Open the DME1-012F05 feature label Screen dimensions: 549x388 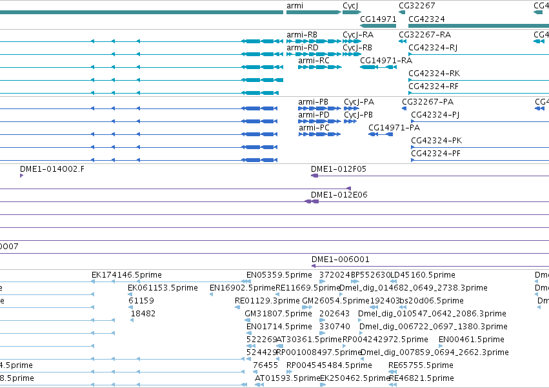[x=339, y=169]
